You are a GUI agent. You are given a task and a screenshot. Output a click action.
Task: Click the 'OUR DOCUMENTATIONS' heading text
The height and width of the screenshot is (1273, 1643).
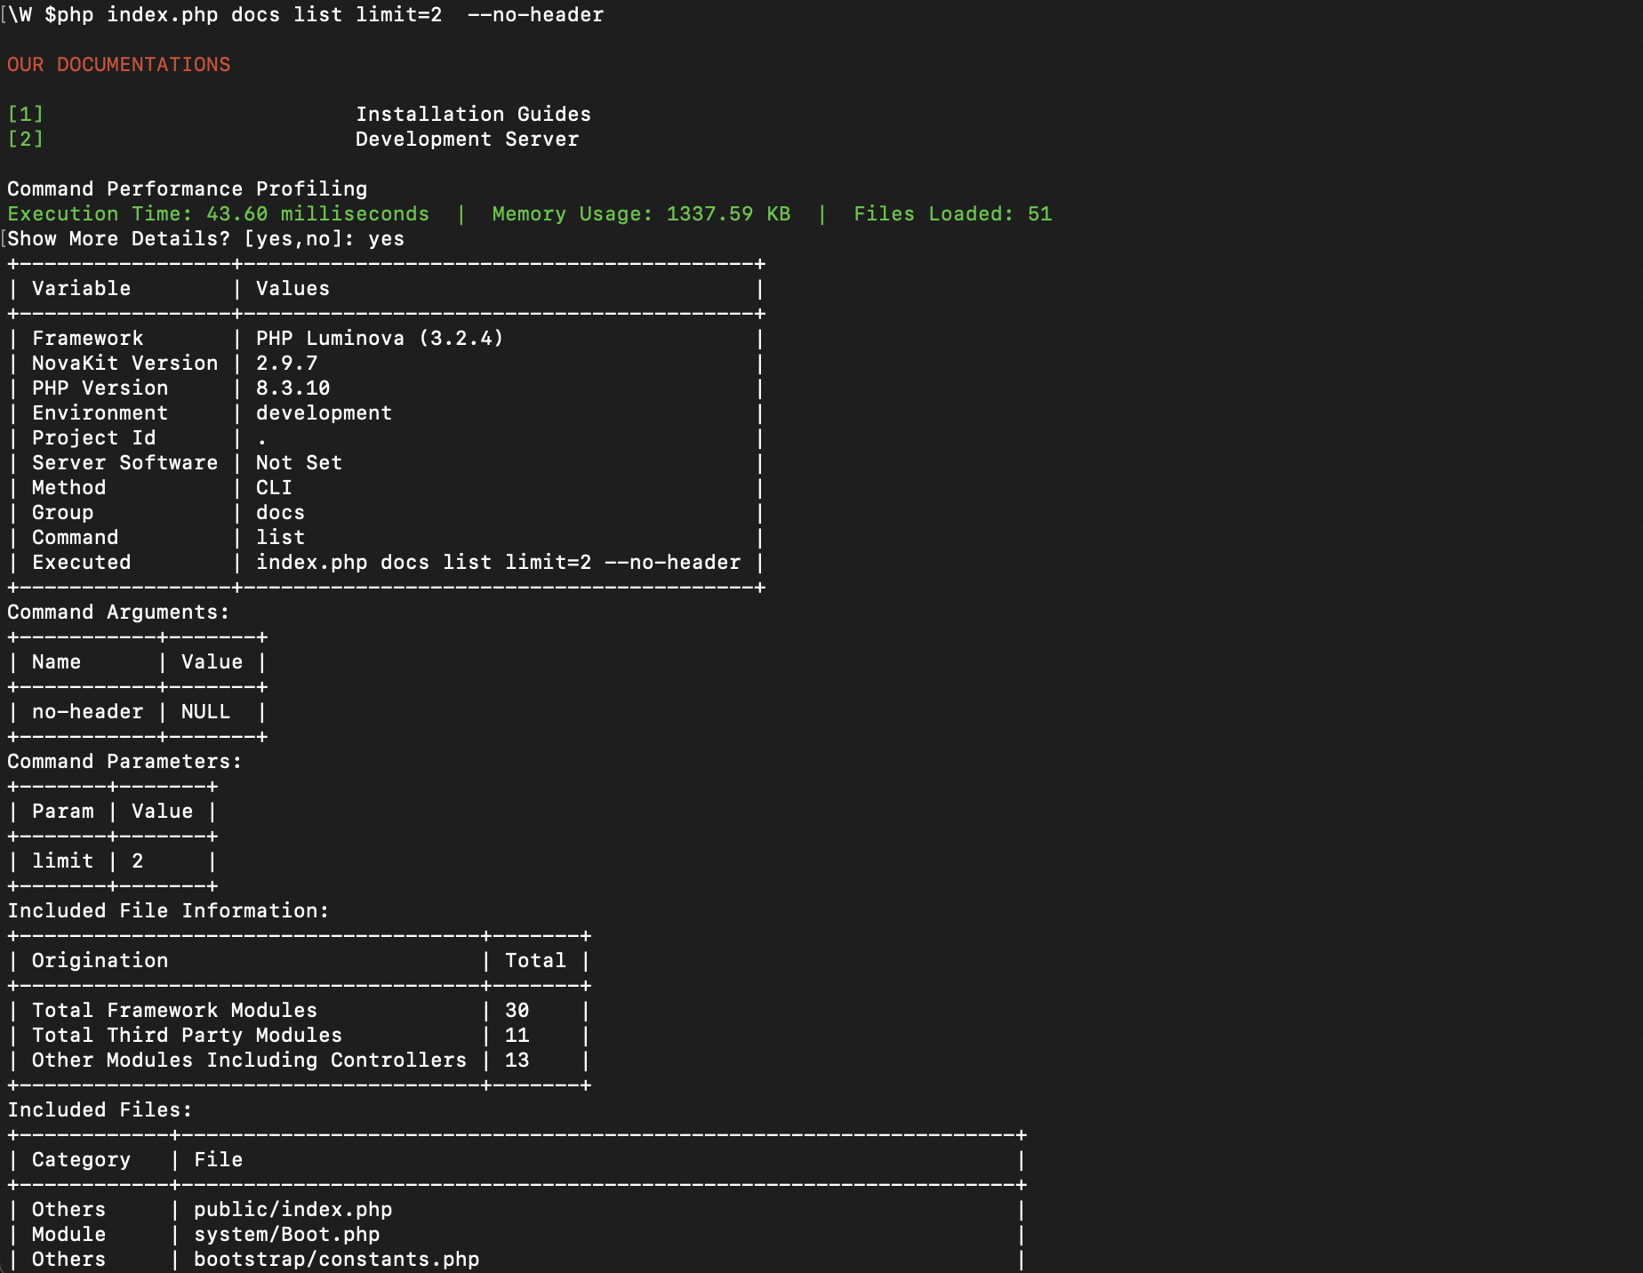click(118, 65)
